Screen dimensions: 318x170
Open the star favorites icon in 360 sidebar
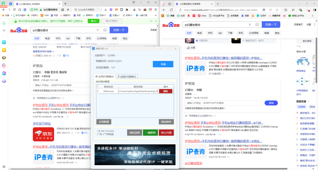(x=4, y=50)
